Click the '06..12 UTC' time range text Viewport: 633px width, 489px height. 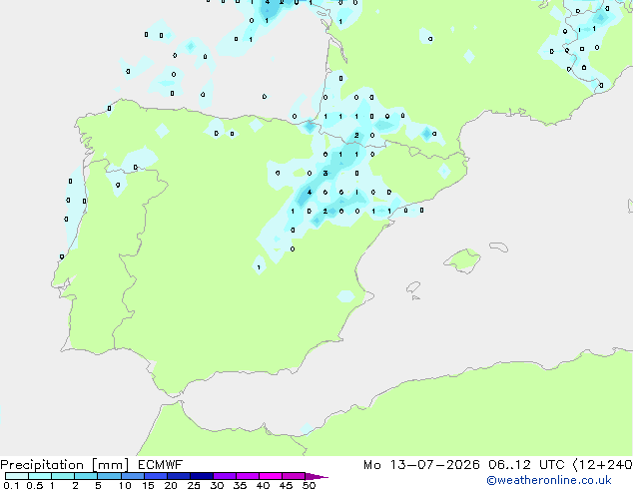pyautogui.click(x=526, y=465)
